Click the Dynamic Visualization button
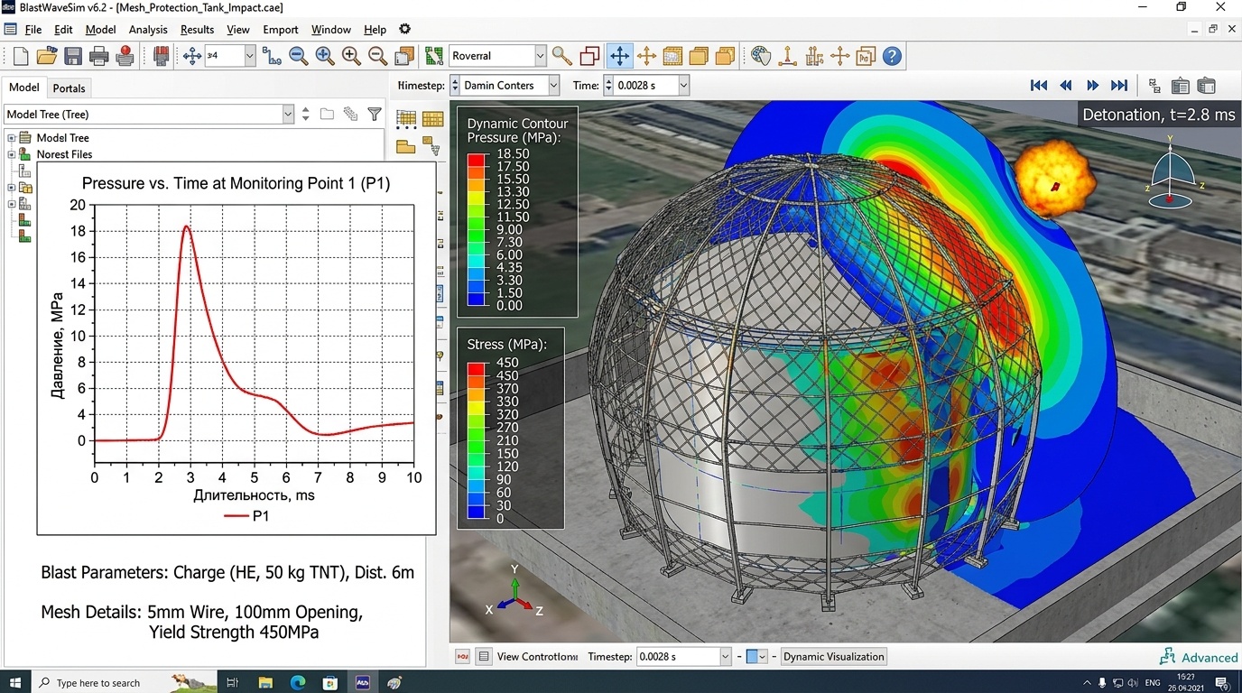The height and width of the screenshot is (693, 1242). click(834, 657)
